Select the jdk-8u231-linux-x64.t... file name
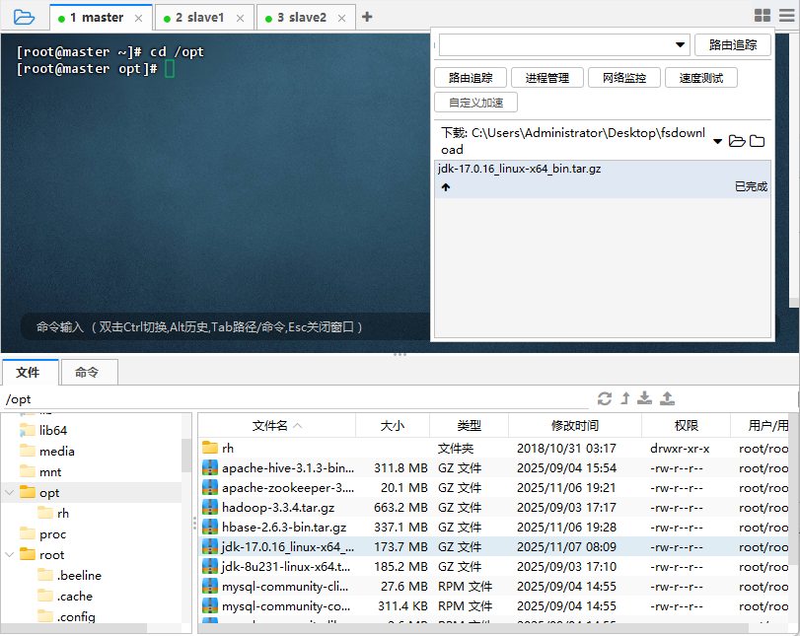 (286, 567)
